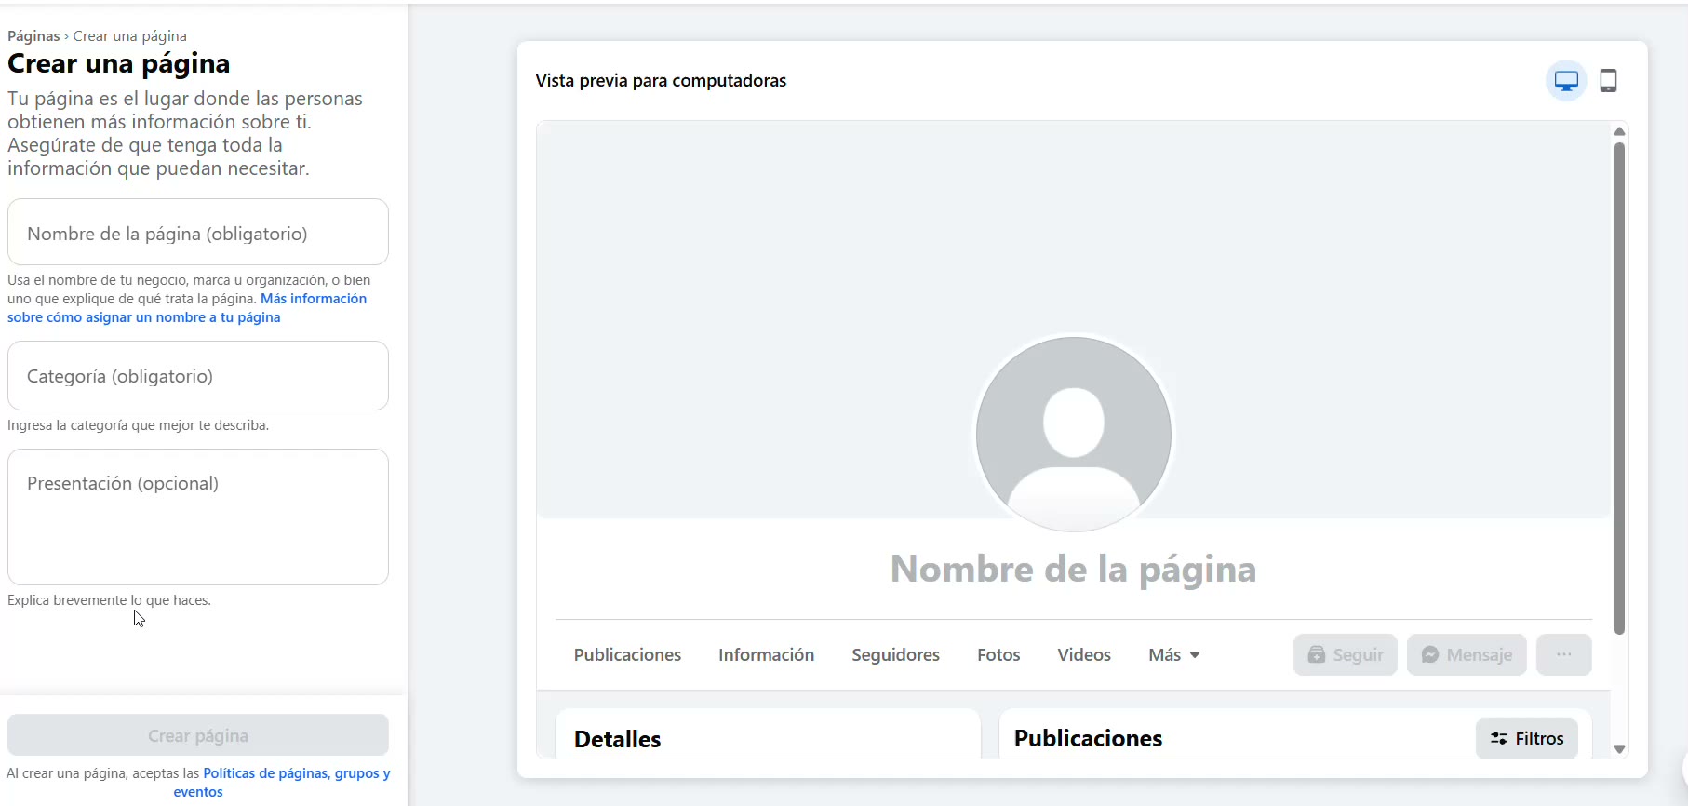Click the Detalles card heading

(x=617, y=739)
